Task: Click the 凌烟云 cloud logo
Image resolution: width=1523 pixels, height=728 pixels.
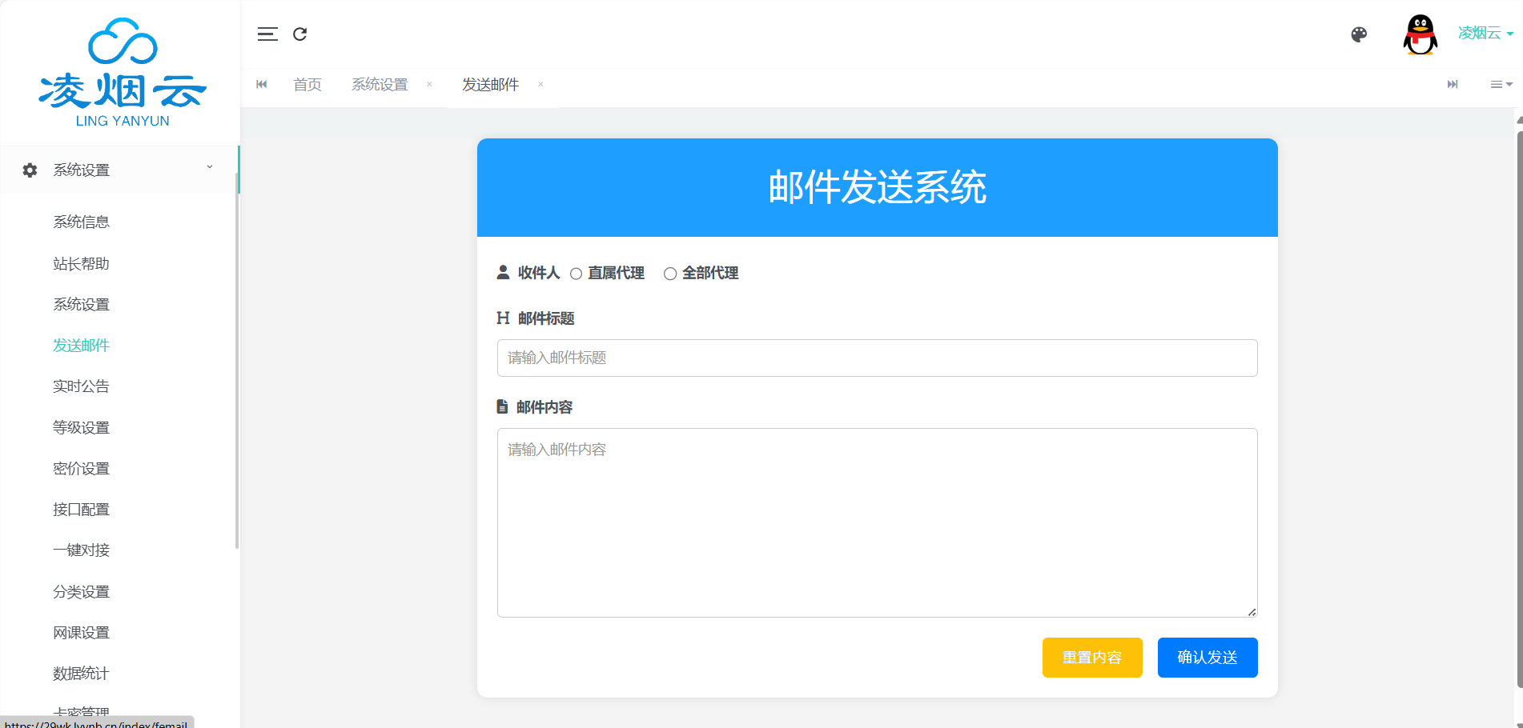Action: (x=123, y=72)
